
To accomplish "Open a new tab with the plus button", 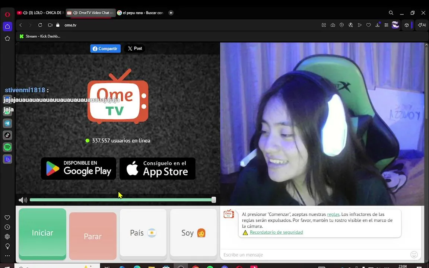I will [171, 13].
